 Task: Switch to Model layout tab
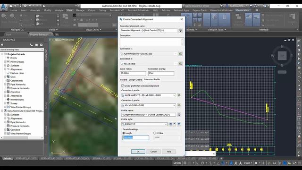(8, 158)
